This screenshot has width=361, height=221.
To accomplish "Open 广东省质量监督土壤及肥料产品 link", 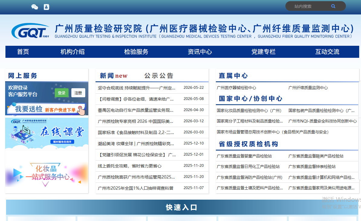I will click(250, 188).
